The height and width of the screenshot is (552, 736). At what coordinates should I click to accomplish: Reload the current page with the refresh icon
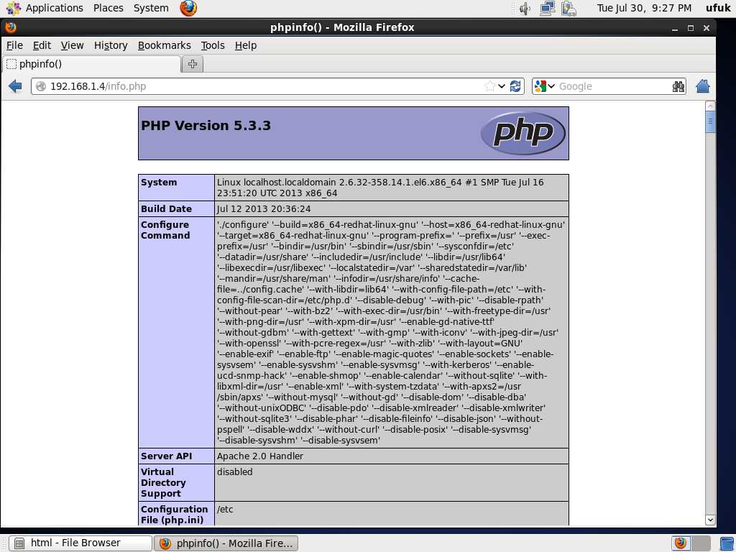(x=516, y=86)
